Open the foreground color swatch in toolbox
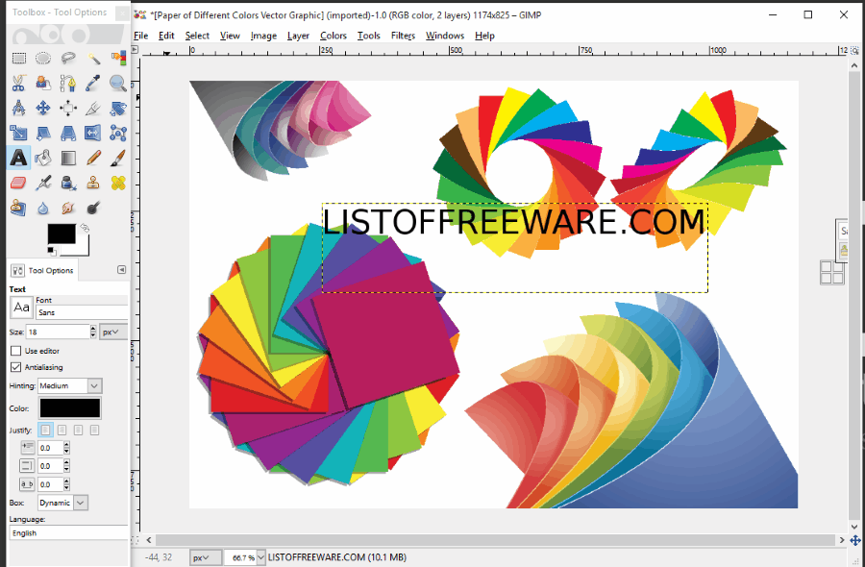The height and width of the screenshot is (567, 865). click(x=62, y=234)
